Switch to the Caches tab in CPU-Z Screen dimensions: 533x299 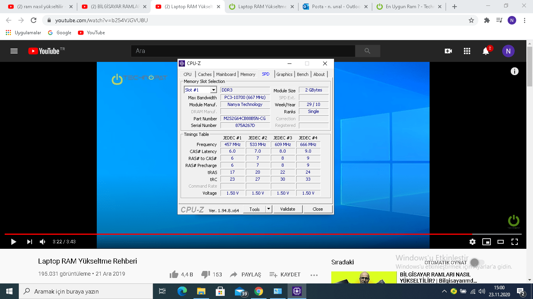[204, 74]
